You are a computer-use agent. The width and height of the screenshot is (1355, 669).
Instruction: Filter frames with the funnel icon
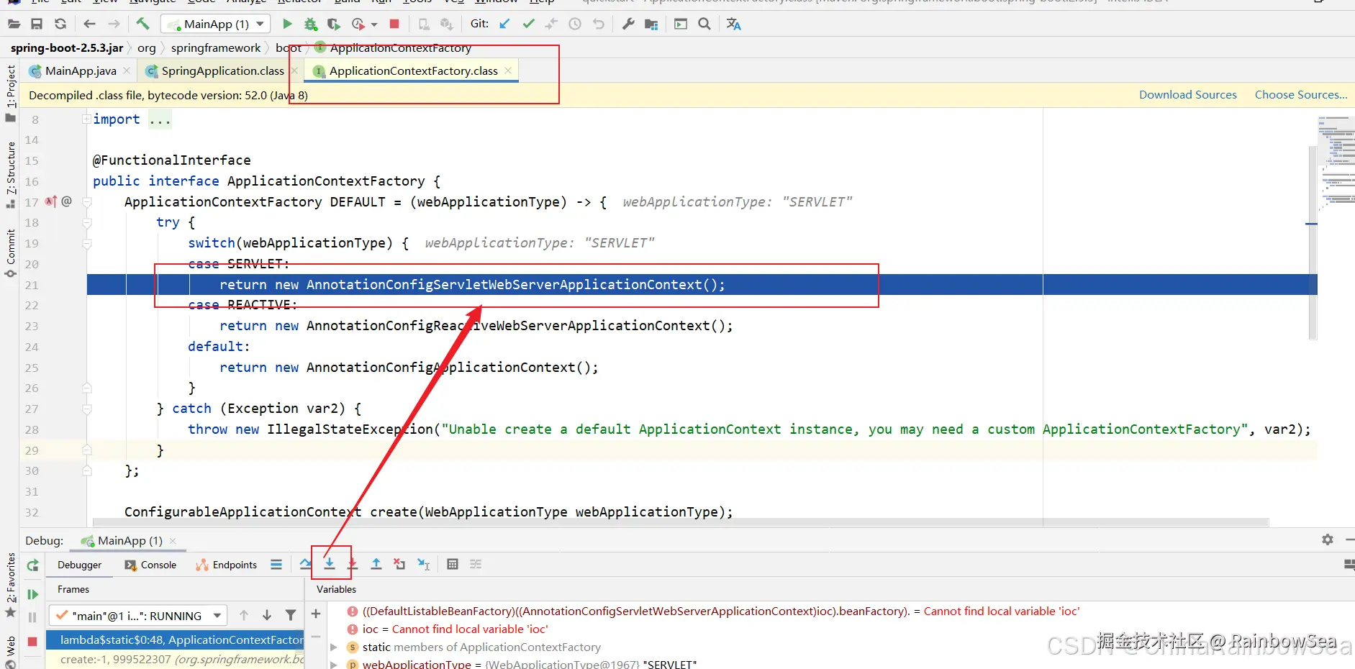[x=291, y=615]
